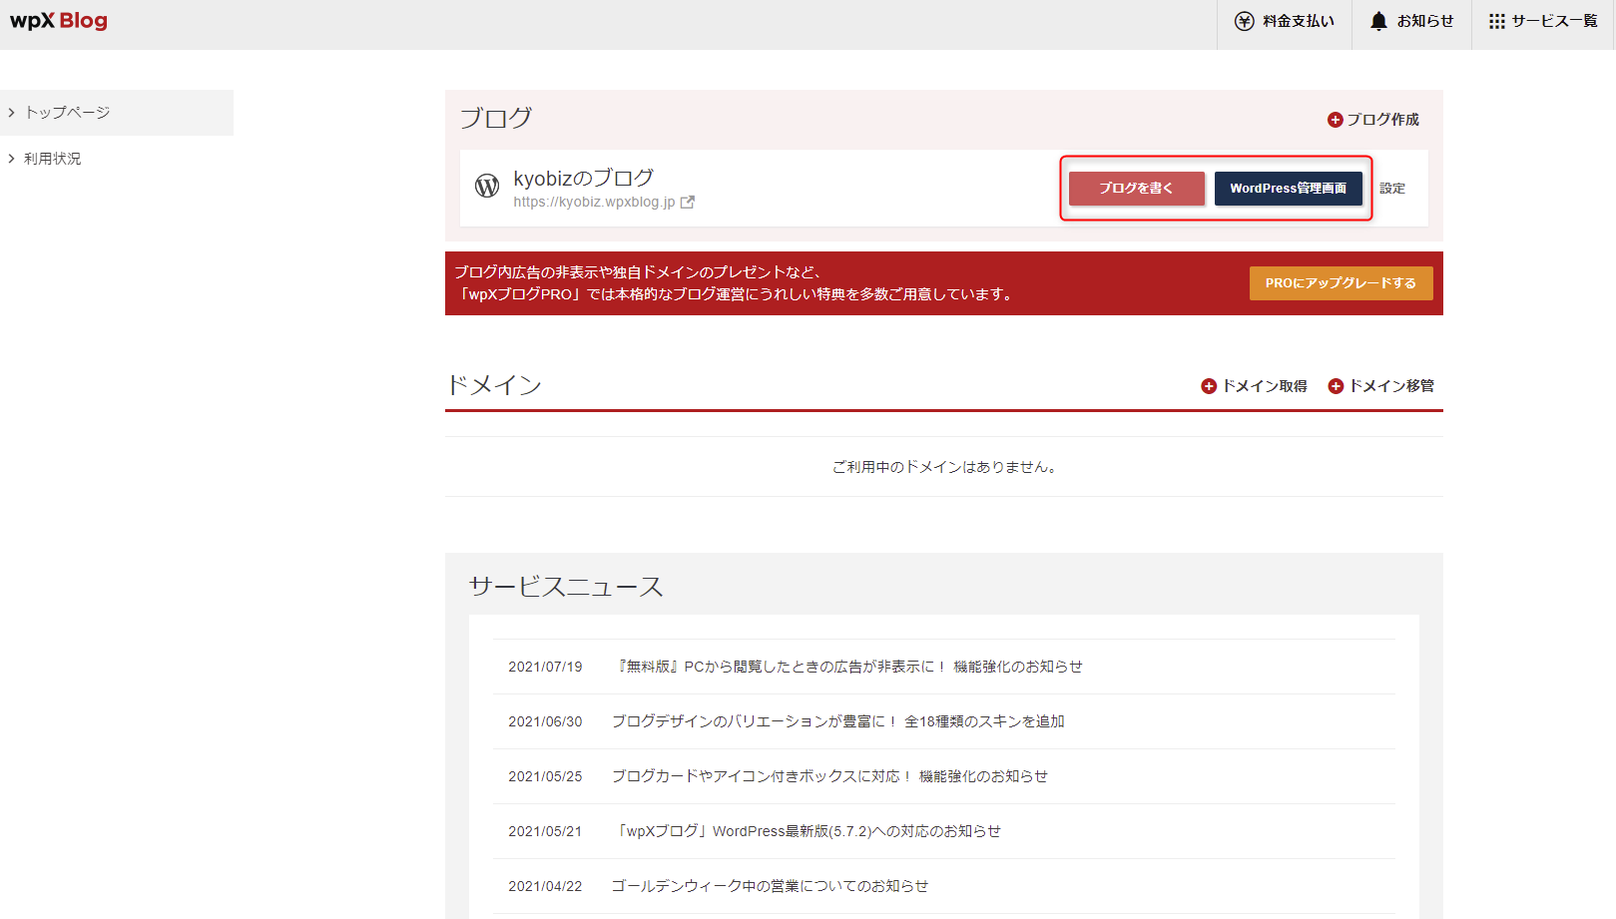The height and width of the screenshot is (919, 1616).
Task: Click the 設定 link for the blog
Action: [x=1392, y=189]
